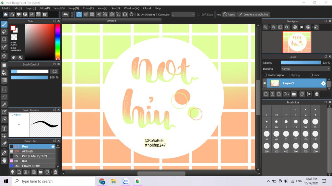Select the Brush tool in the left toolbar
Image resolution: width=332 pixels, height=186 pixels.
4,24
